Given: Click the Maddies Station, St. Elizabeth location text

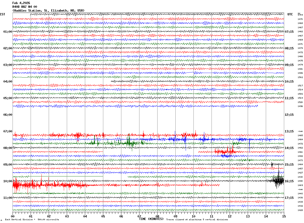Looking at the screenshot, I should [48, 11].
